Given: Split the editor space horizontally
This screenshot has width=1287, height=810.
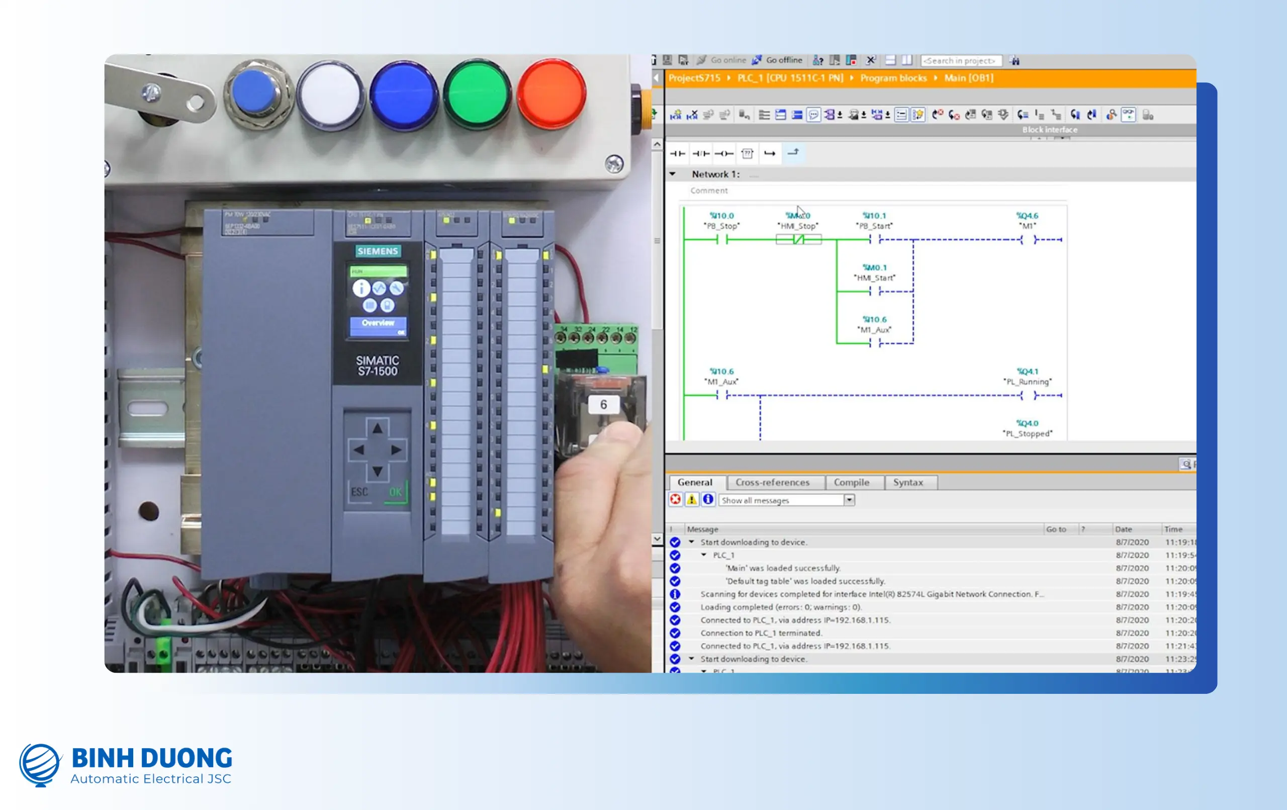Looking at the screenshot, I should click(x=890, y=60).
